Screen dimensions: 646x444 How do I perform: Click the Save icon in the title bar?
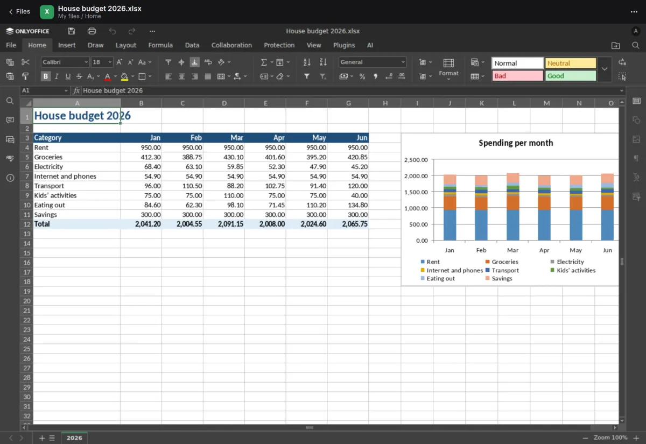(x=72, y=31)
